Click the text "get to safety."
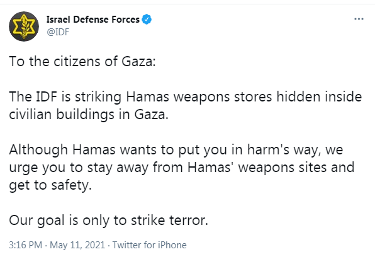Viewport: 375px width, 259px height. tap(50, 185)
